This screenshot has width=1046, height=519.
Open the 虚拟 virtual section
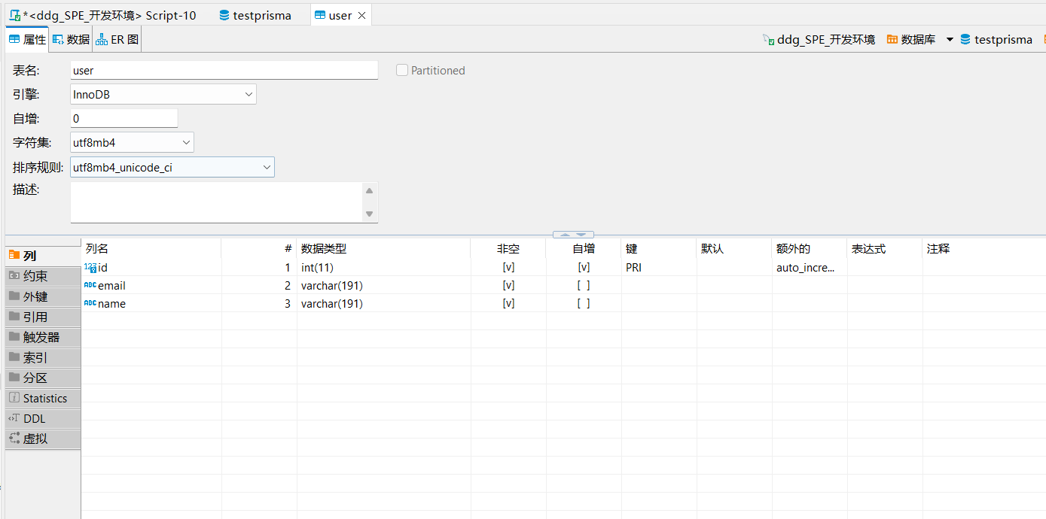click(43, 439)
